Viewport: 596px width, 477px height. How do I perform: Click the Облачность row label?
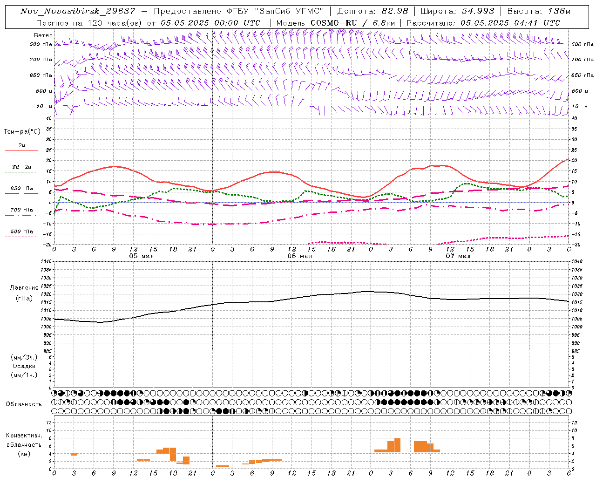pos(24,404)
